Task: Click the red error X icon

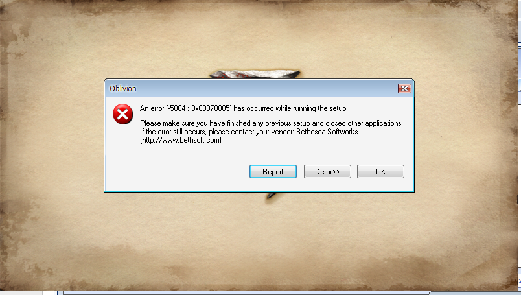Action: pos(122,114)
